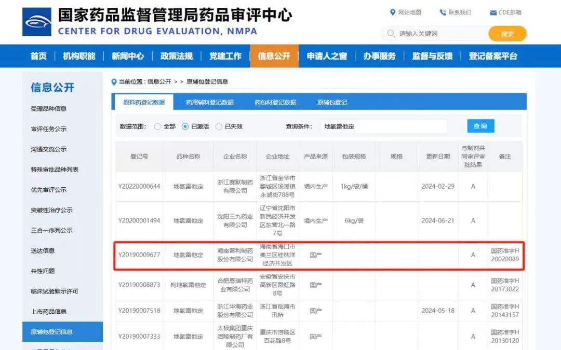Open 优先审评公示 in the sidebar
The width and height of the screenshot is (561, 350).
tap(49, 190)
